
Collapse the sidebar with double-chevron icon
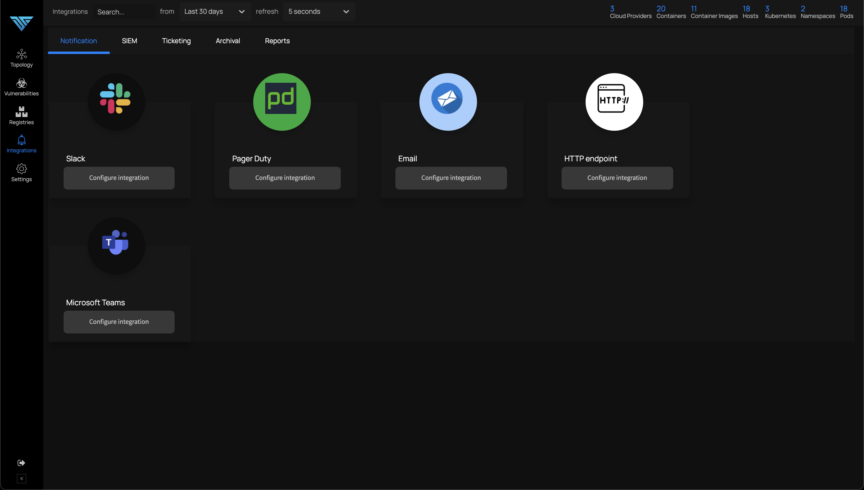click(22, 478)
